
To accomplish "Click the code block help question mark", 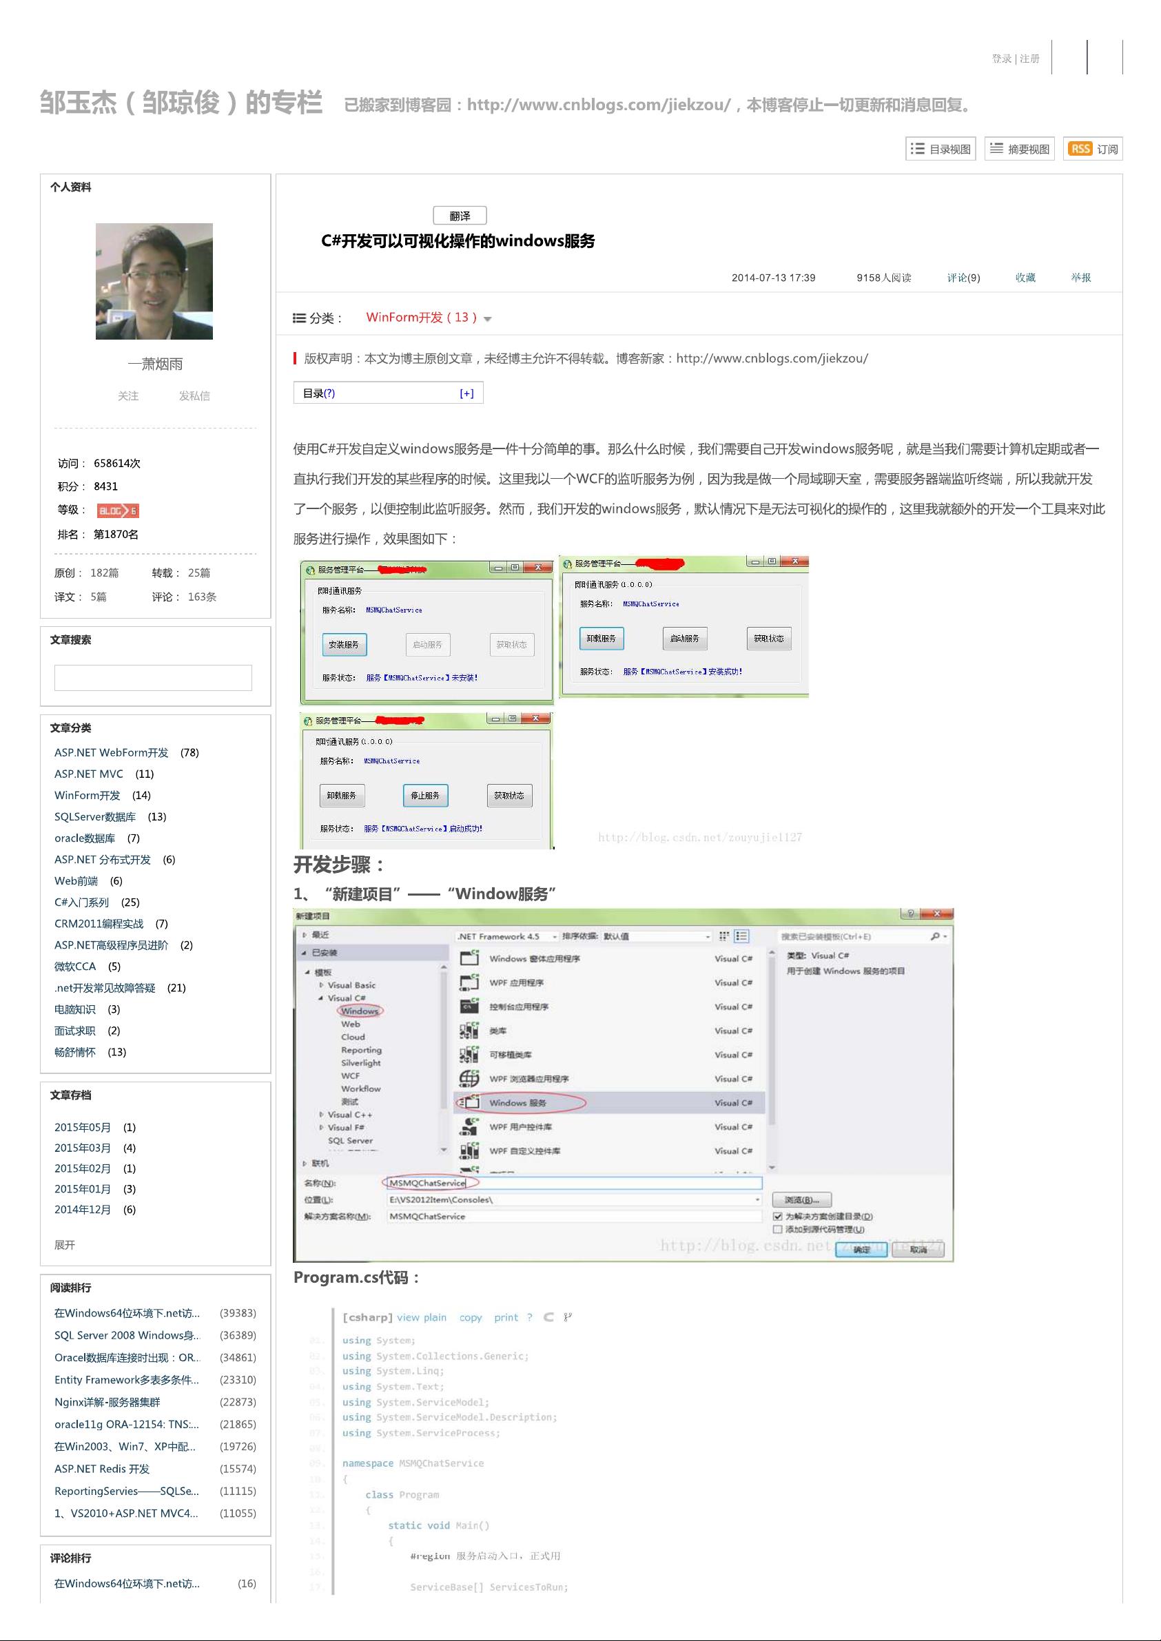I will (x=530, y=1317).
